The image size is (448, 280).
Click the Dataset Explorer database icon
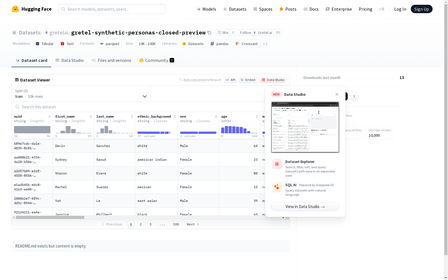[x=277, y=164]
